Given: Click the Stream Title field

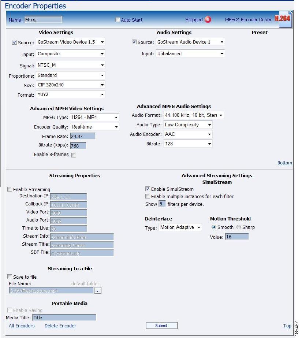Looking at the screenshot, I should [82, 245].
